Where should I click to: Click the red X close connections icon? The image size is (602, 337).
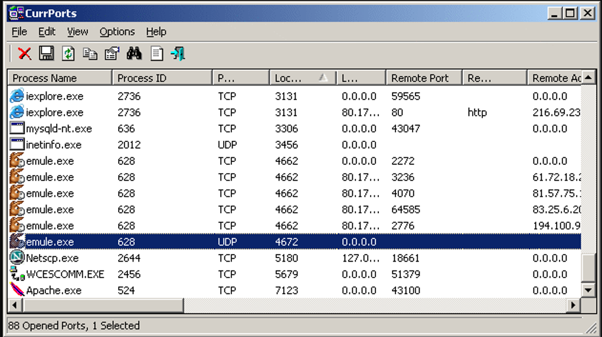click(x=25, y=54)
